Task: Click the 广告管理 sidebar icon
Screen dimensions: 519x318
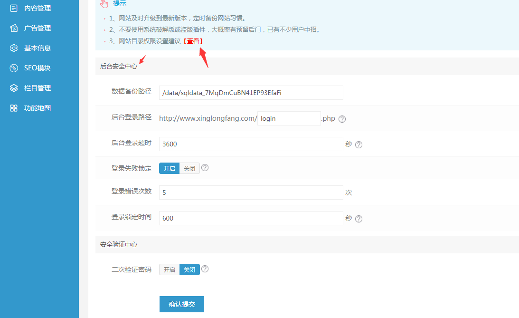Action: (x=14, y=28)
